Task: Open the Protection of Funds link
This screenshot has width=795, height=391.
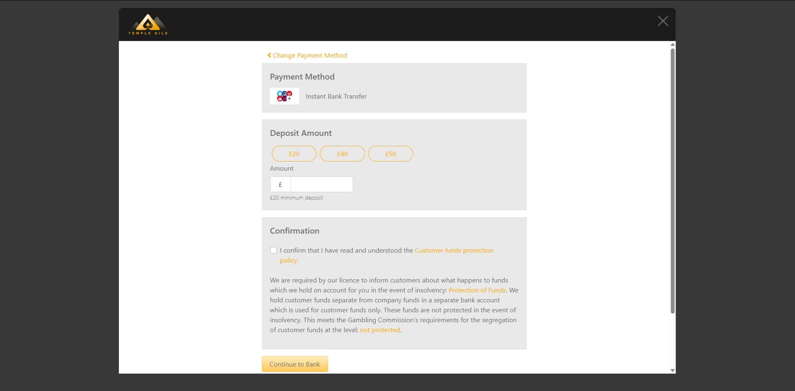Action: [477, 290]
